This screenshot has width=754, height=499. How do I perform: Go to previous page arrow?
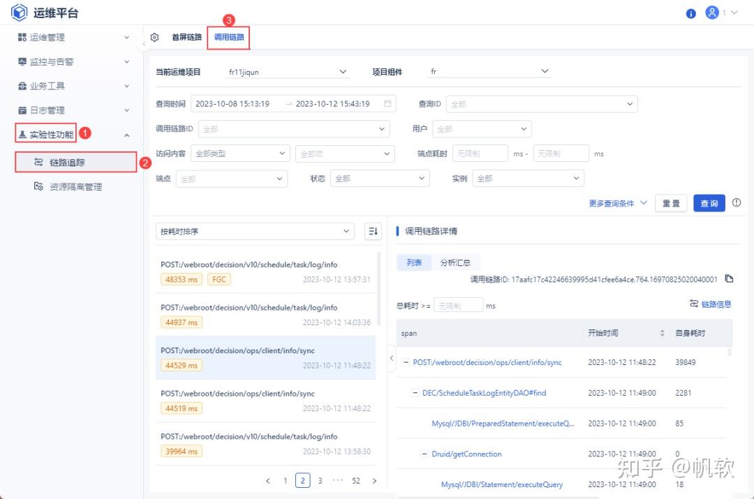coord(268,480)
